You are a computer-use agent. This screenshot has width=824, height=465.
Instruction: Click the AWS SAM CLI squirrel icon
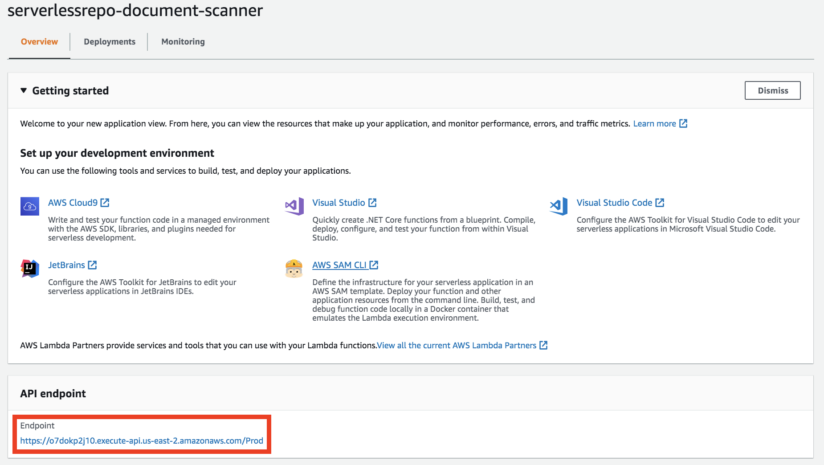tap(294, 269)
